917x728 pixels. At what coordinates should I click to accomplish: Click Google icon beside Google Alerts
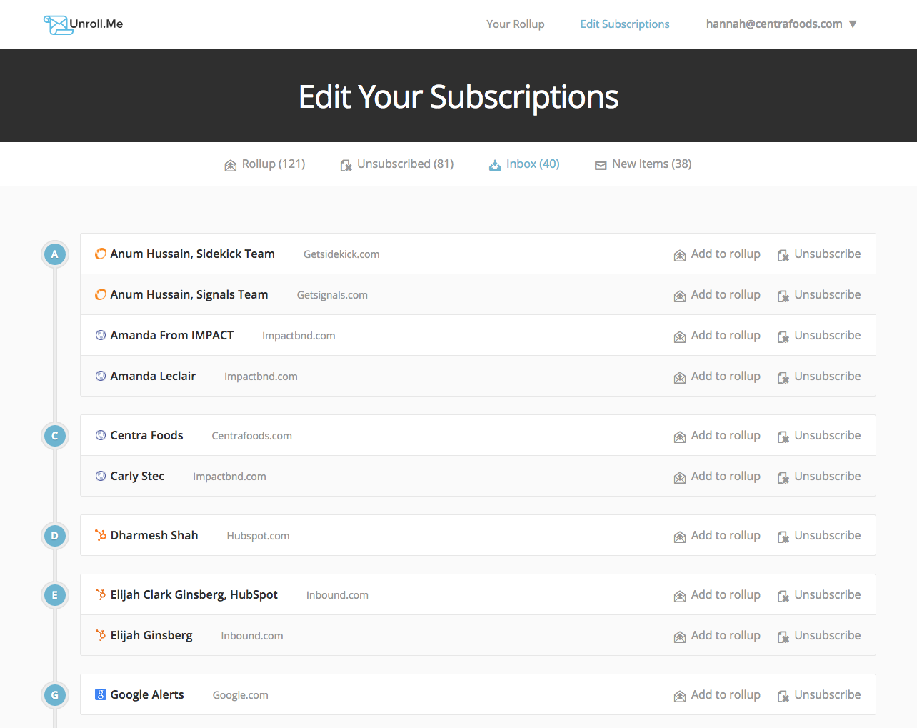[x=101, y=694]
